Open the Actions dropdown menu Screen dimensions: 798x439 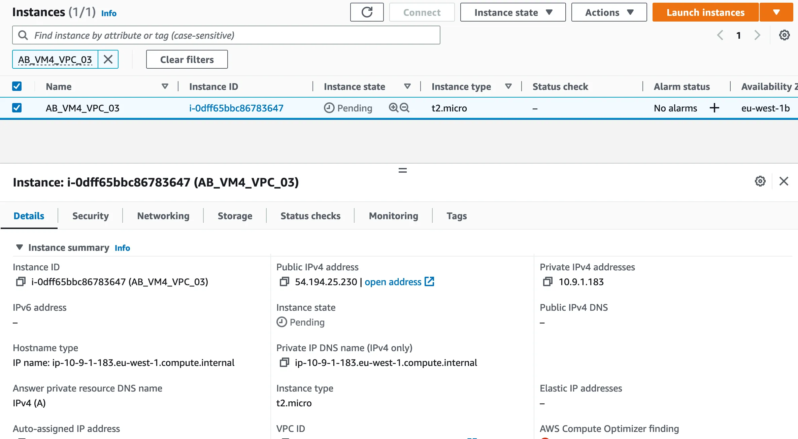tap(609, 12)
